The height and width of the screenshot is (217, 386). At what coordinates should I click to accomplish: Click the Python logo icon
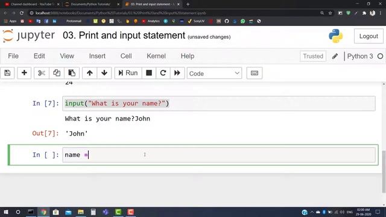[x=335, y=36]
